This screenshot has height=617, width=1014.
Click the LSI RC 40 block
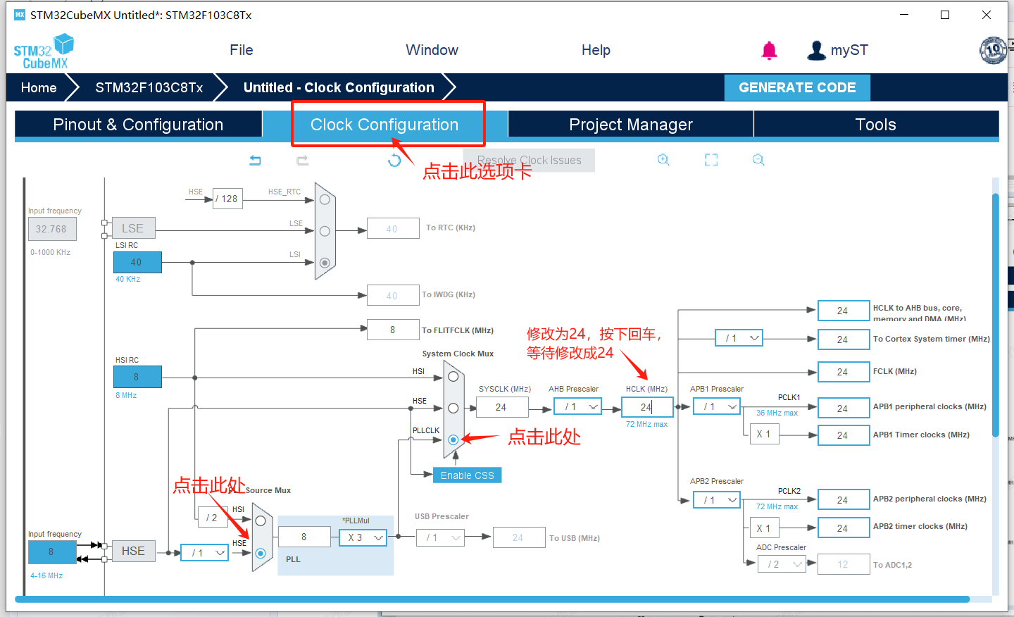[137, 262]
